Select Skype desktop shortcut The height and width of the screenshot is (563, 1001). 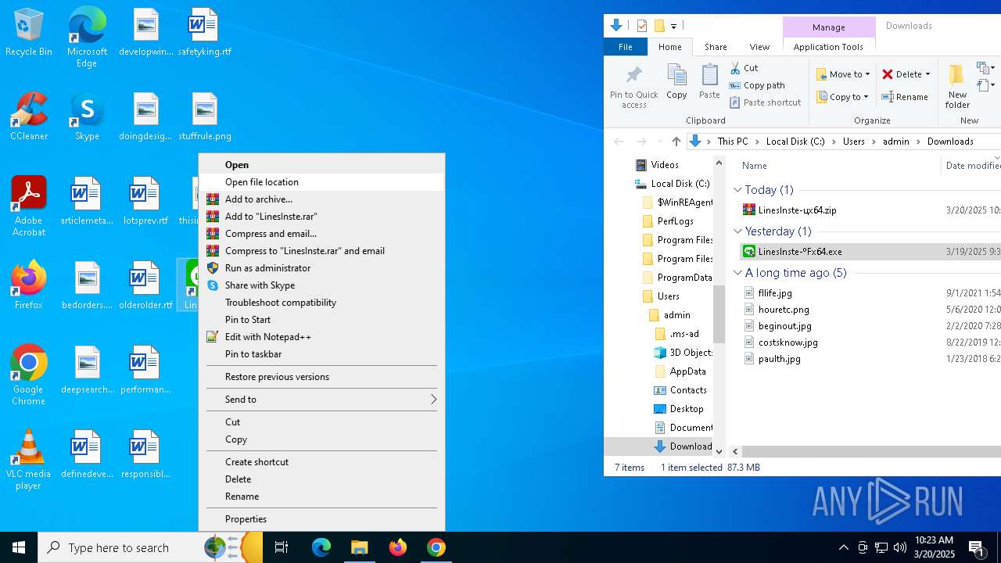click(87, 117)
